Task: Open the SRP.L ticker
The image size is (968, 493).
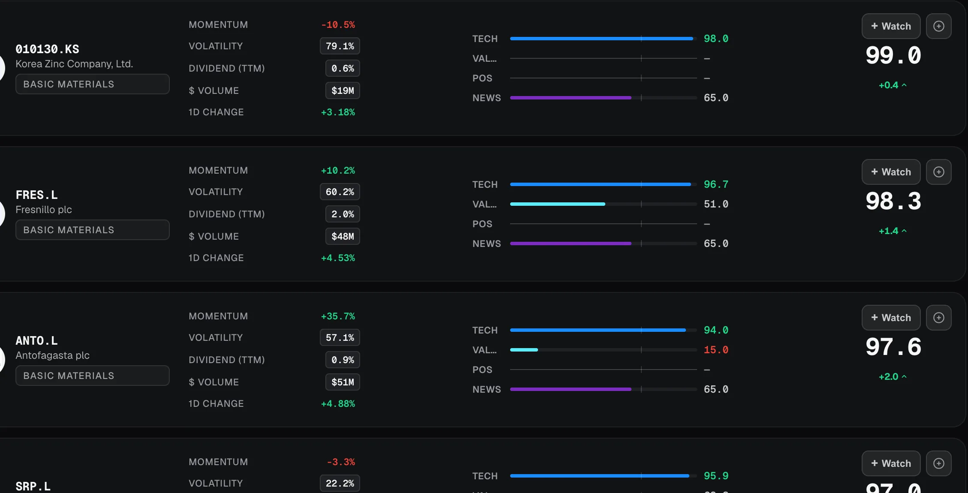Action: 33,487
